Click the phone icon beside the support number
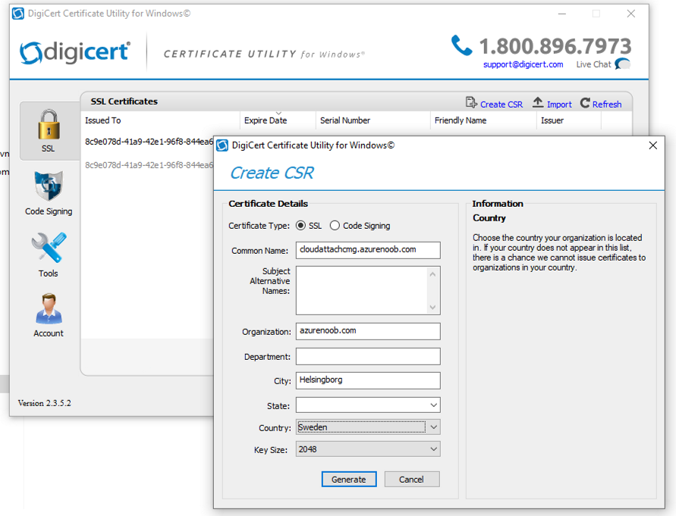This screenshot has width=676, height=516. coord(462,45)
